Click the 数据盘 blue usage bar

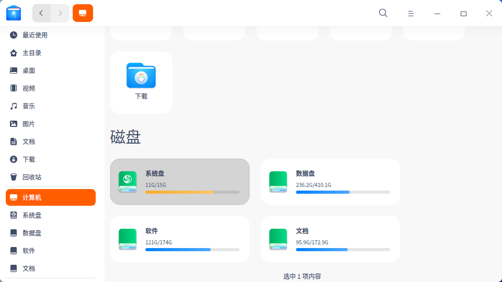coord(343,192)
